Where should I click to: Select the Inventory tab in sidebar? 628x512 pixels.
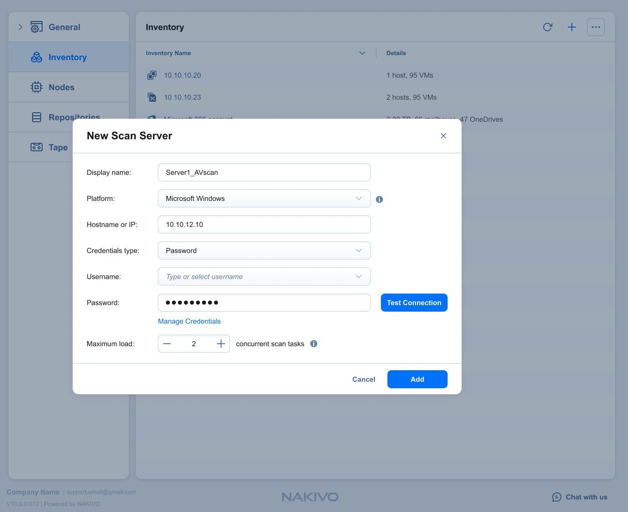[x=67, y=57]
